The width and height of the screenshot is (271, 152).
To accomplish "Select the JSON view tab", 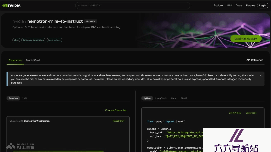I will point(25,98).
